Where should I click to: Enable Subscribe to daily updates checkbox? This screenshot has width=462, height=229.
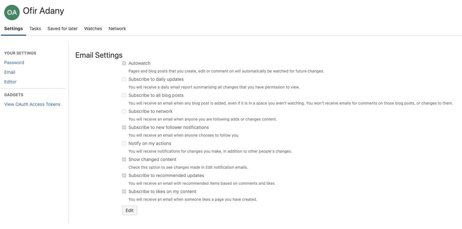pyautogui.click(x=124, y=79)
